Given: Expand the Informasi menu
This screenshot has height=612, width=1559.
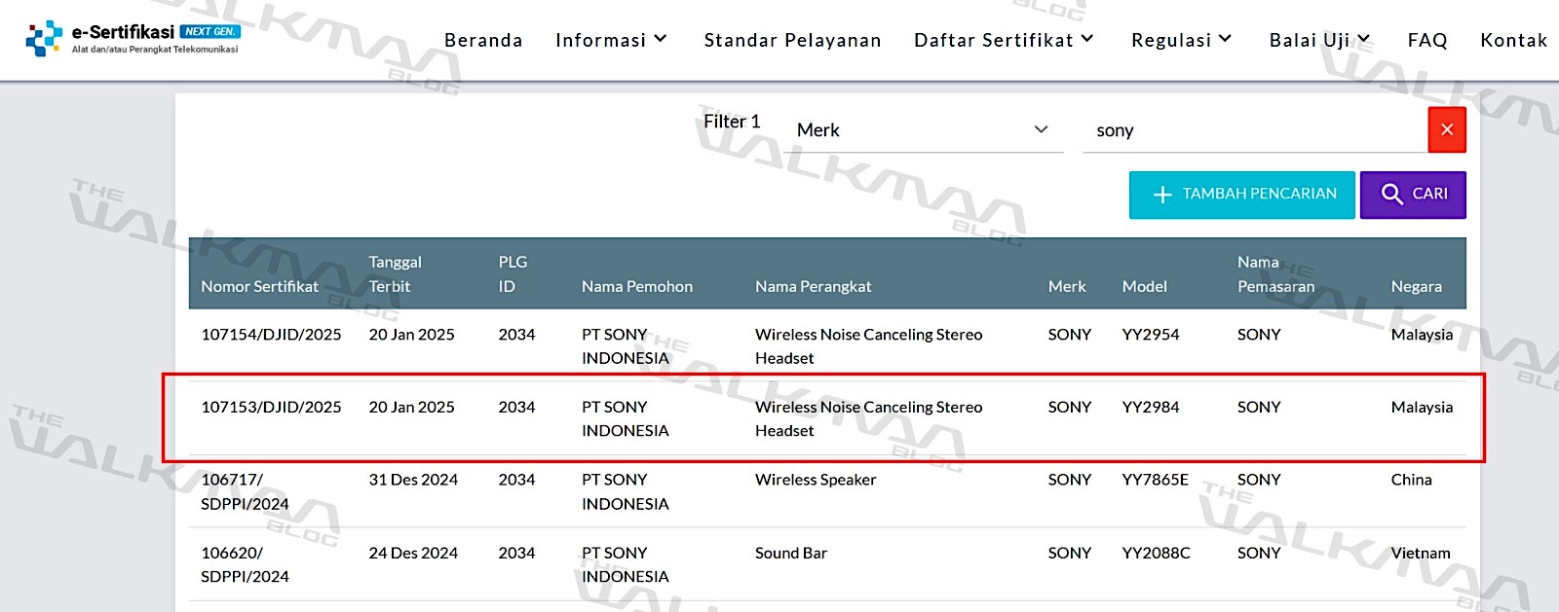Looking at the screenshot, I should click(x=611, y=40).
